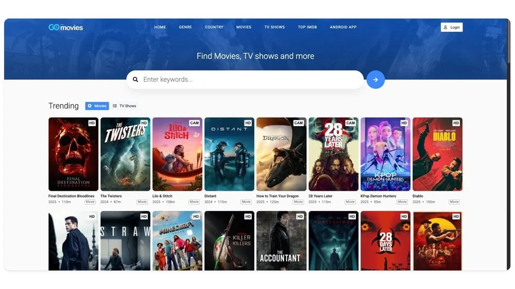Click CAM badge on How to Train Your Dragon
The width and height of the screenshot is (515, 289).
point(299,123)
